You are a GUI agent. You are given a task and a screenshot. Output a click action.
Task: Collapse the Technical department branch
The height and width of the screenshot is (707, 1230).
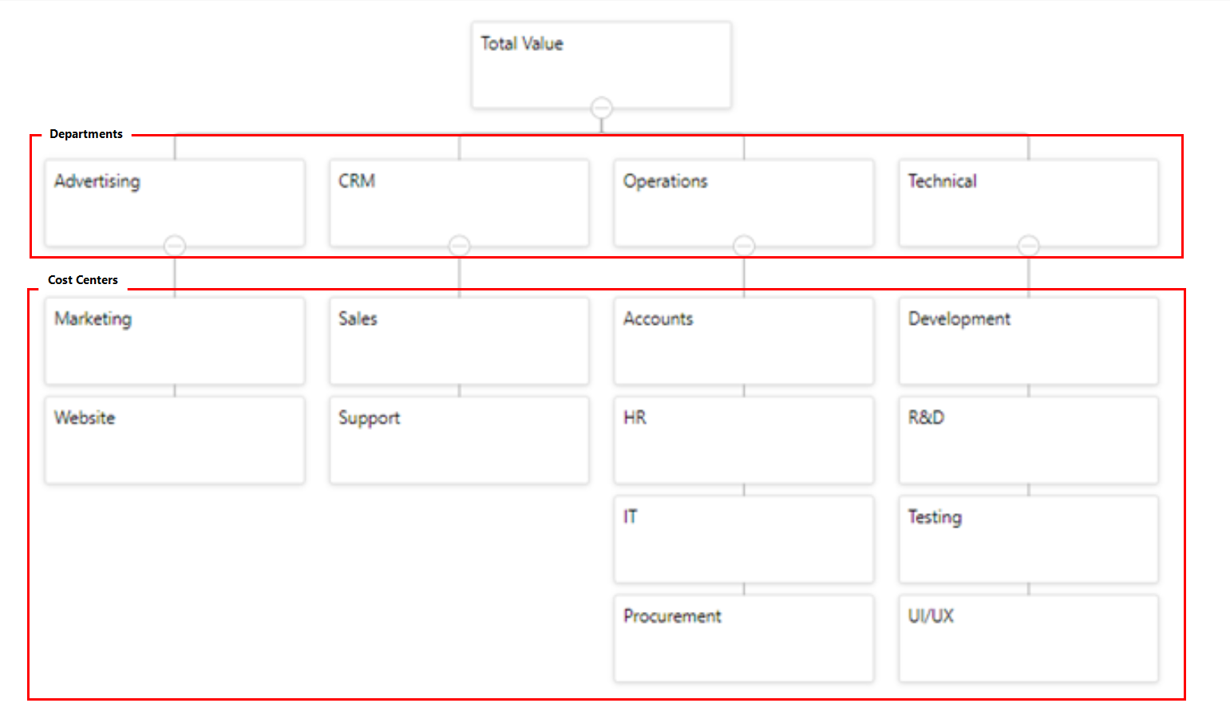pyautogui.click(x=1028, y=245)
